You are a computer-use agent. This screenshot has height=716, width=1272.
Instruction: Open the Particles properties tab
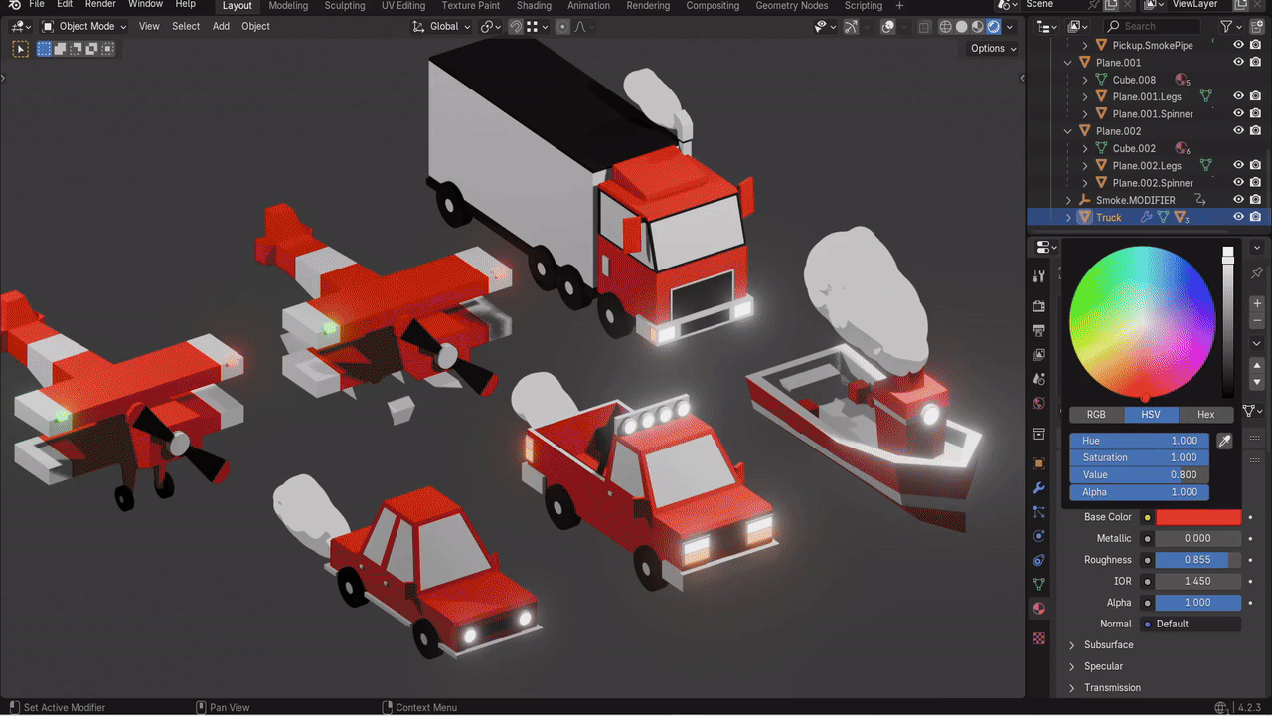pos(1039,512)
